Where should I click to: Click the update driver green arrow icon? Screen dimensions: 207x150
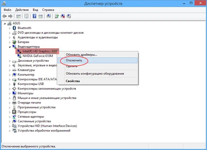click(57, 16)
